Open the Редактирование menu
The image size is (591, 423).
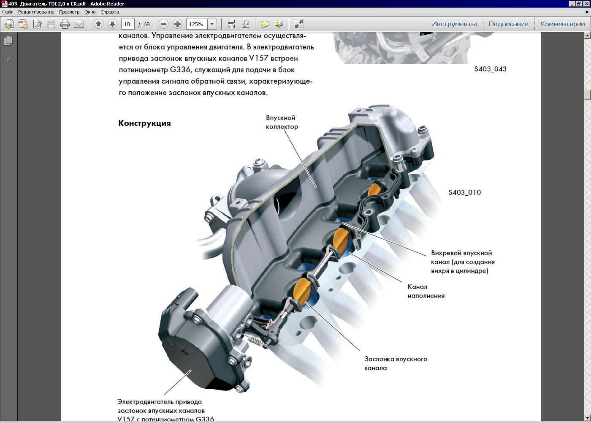[36, 12]
